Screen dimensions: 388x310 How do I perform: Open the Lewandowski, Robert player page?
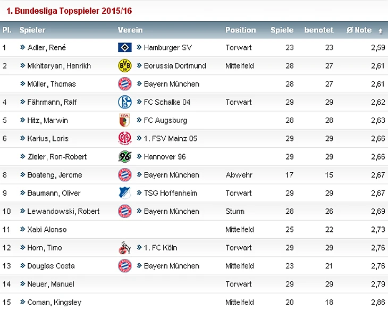(63, 211)
